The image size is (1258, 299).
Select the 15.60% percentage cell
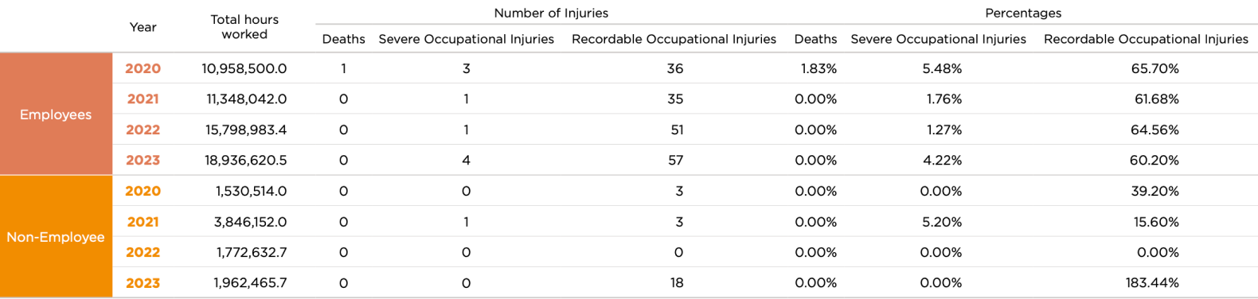coord(1156,222)
